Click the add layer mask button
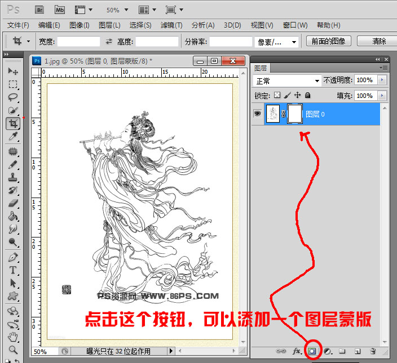 tap(312, 351)
